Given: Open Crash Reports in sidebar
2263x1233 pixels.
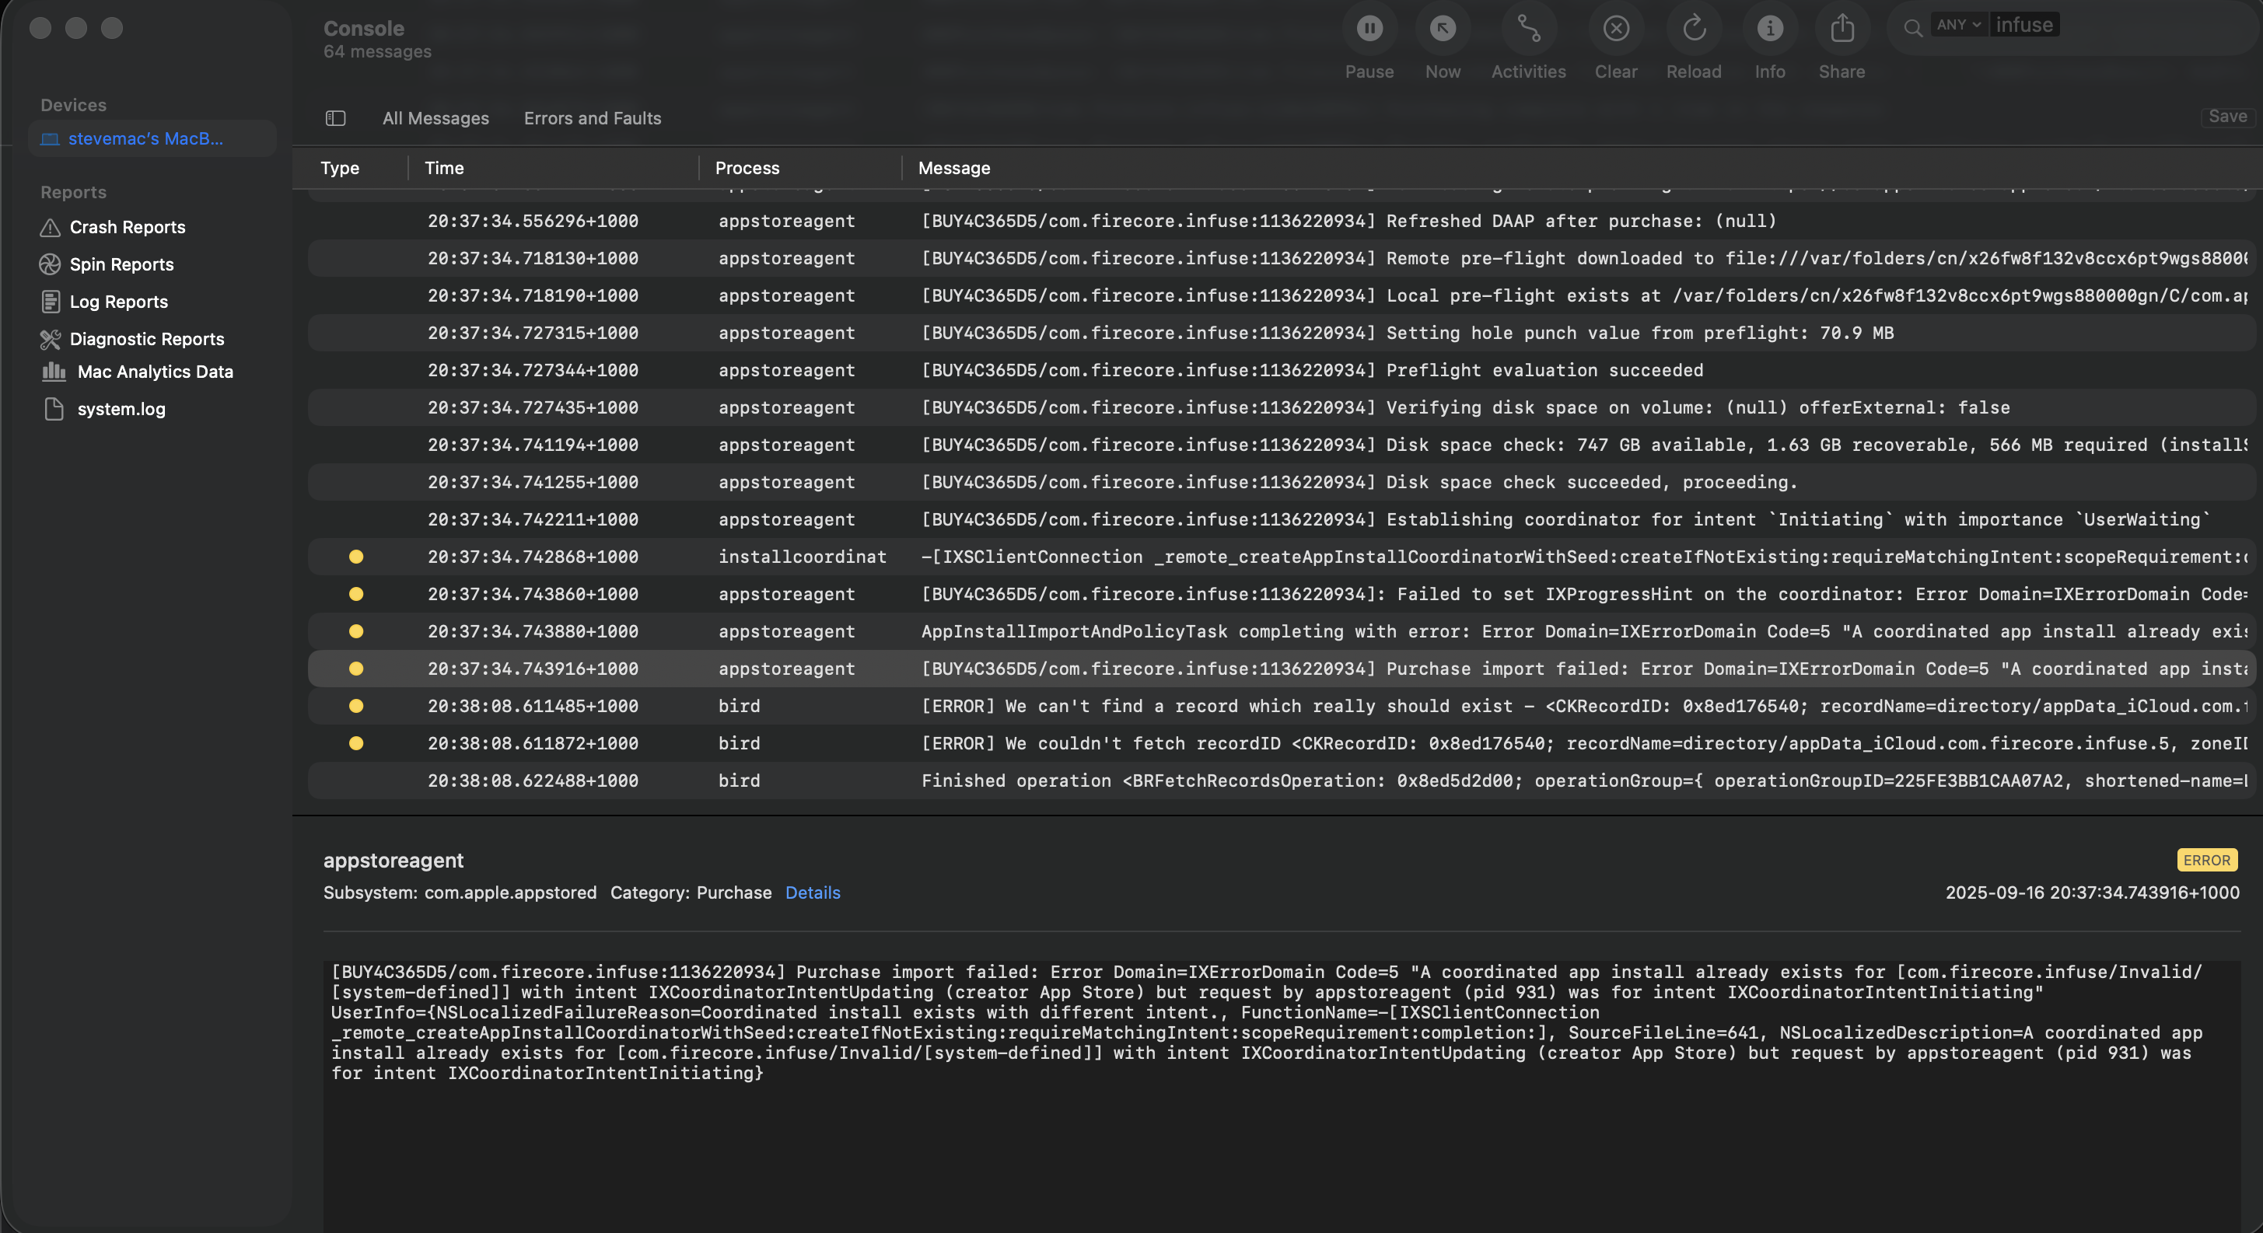Looking at the screenshot, I should point(128,228).
